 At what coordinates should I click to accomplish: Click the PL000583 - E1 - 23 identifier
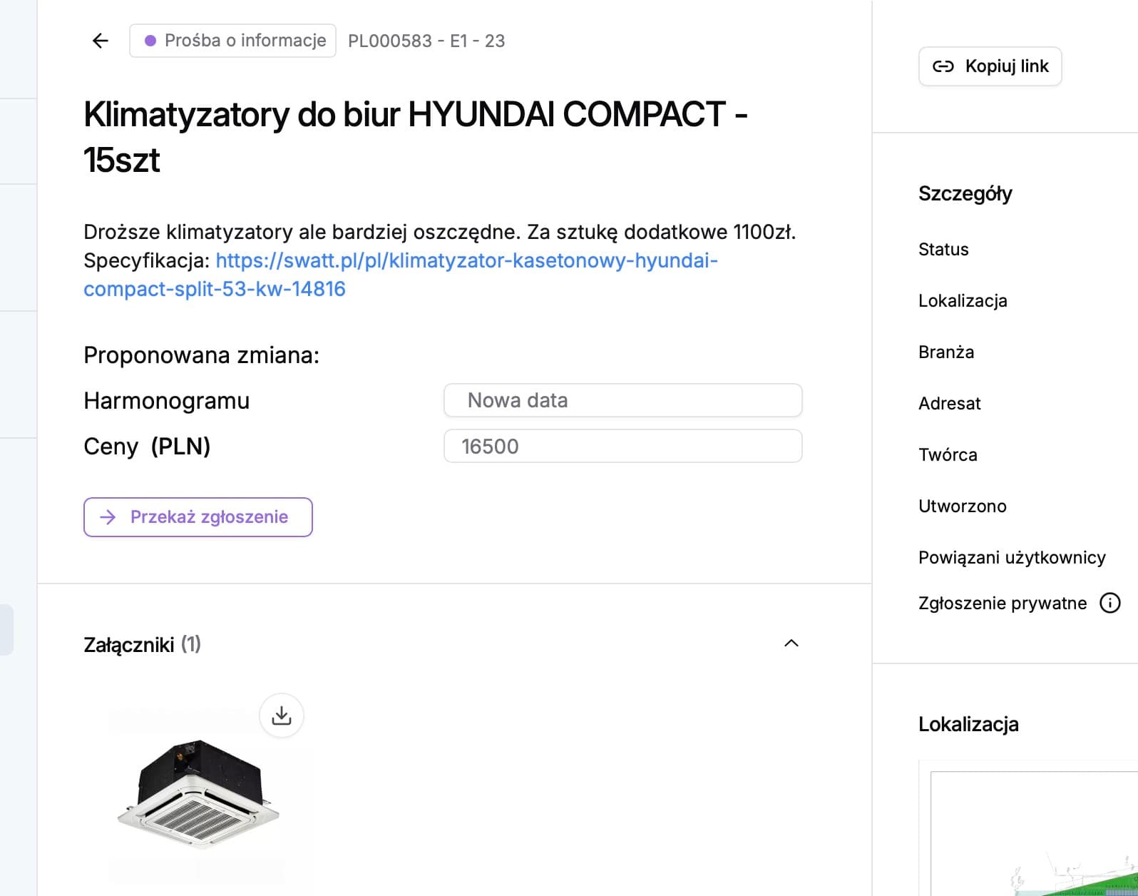pyautogui.click(x=426, y=41)
